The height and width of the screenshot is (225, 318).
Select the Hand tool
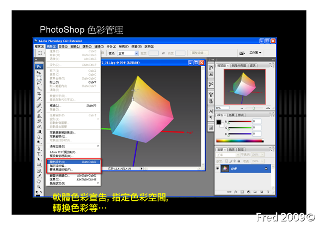tap(39, 182)
